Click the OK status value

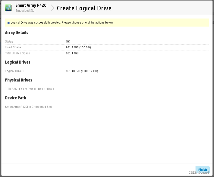click(x=68, y=42)
